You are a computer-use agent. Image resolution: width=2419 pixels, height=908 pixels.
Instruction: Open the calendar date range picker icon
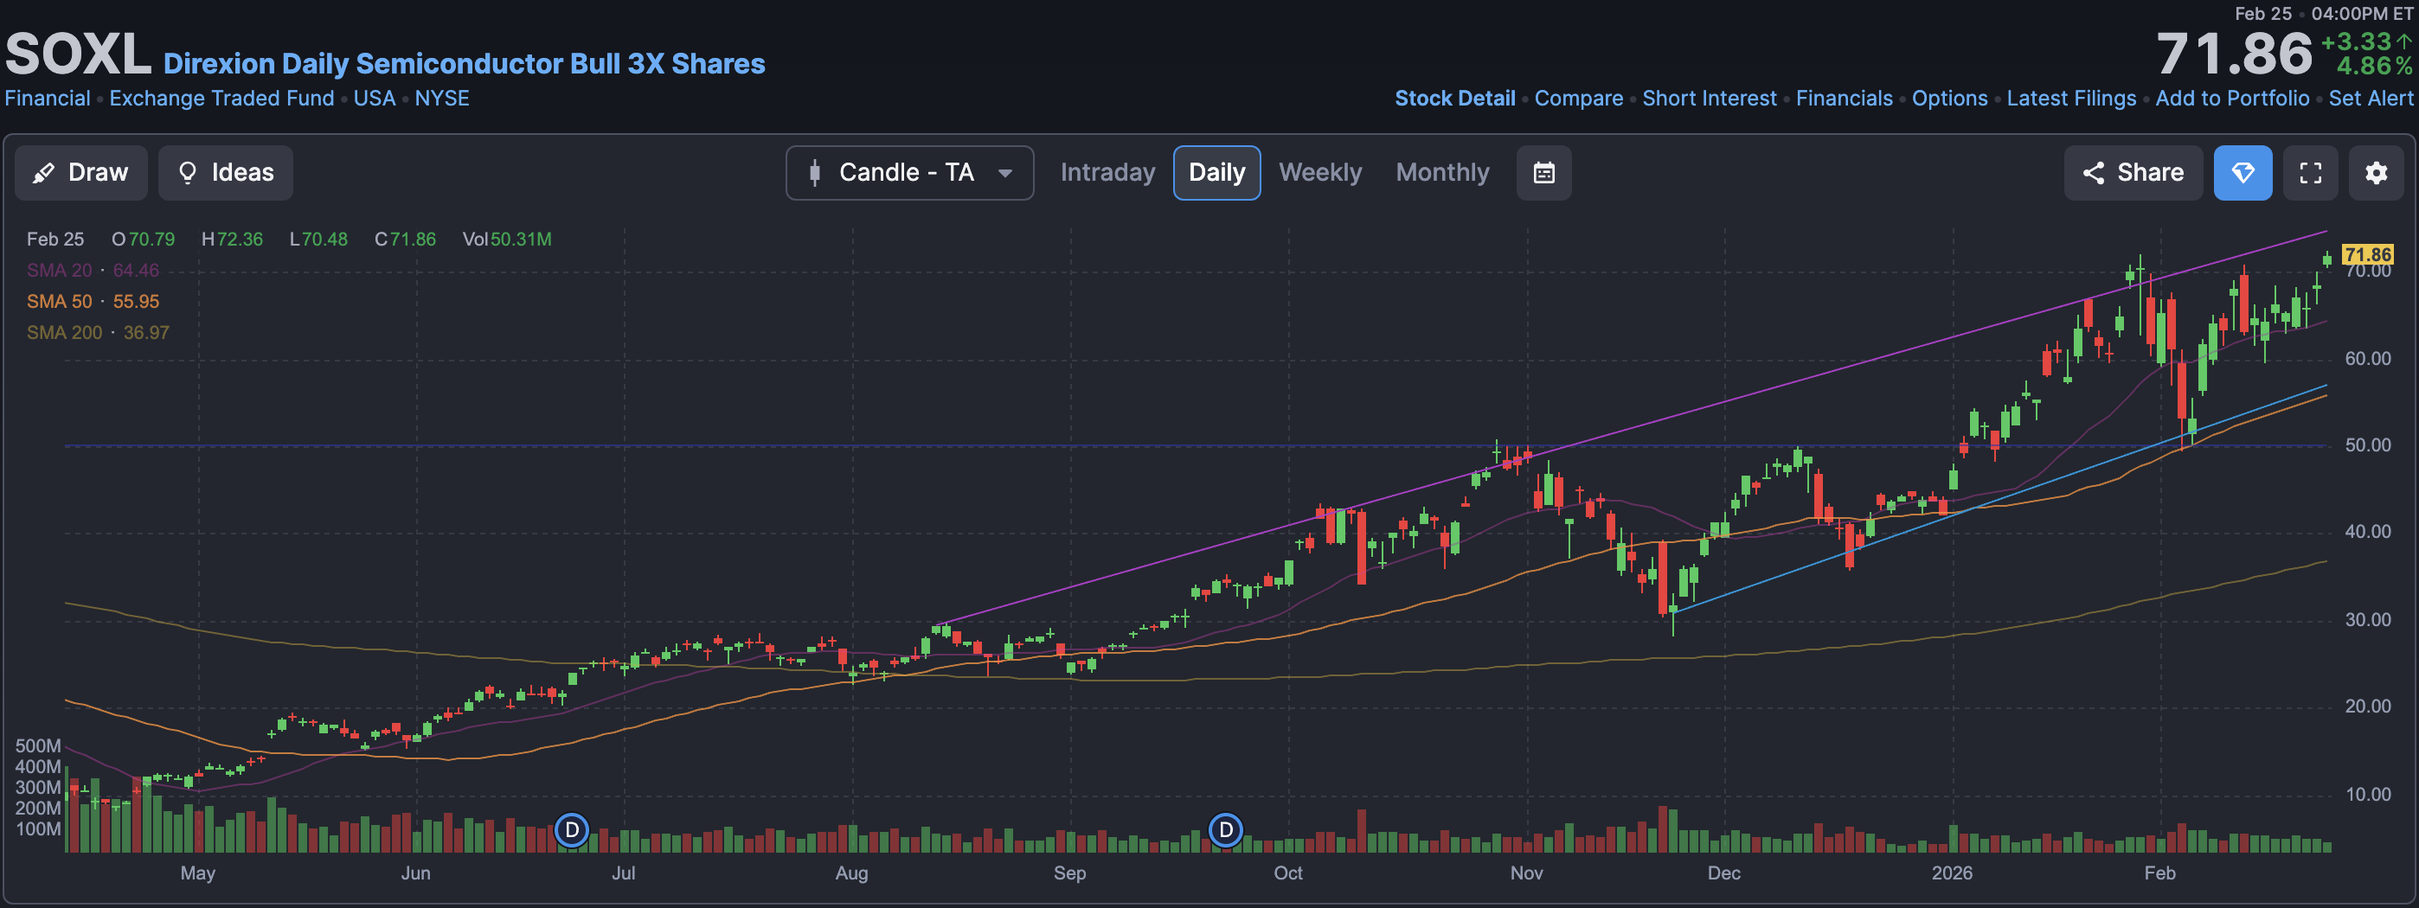click(x=1543, y=173)
